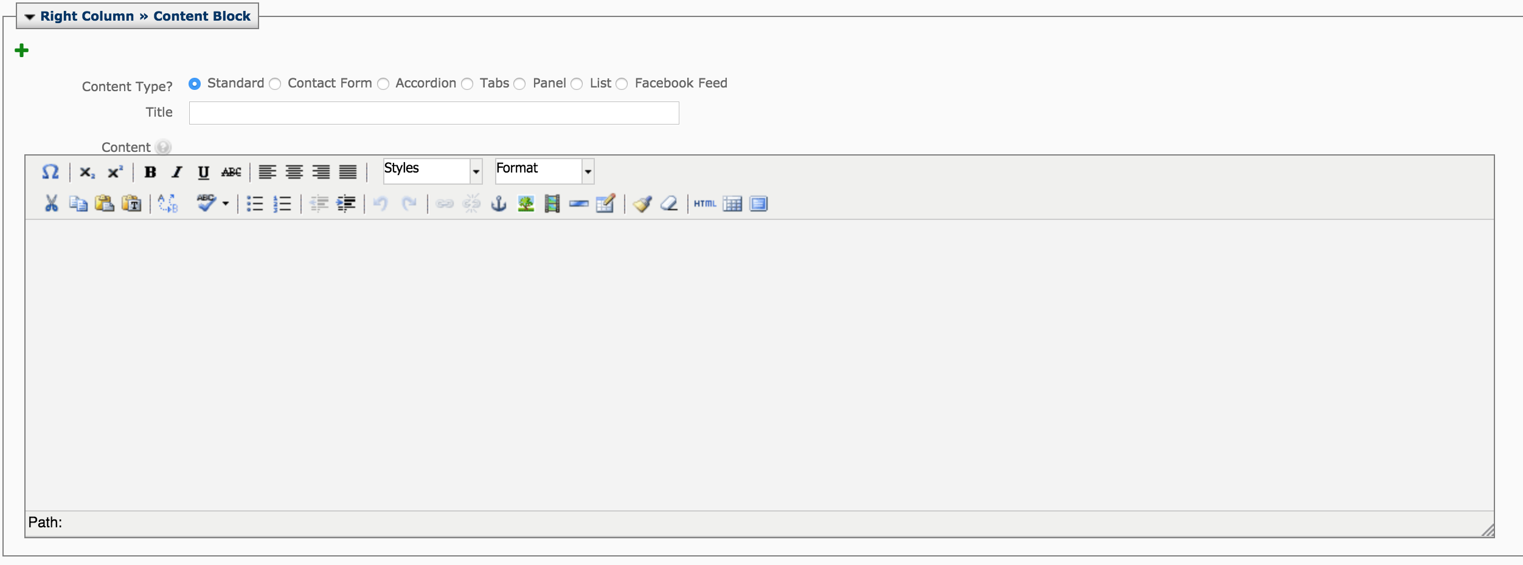The height and width of the screenshot is (565, 1523).
Task: Open the Format dropdown
Action: click(x=544, y=171)
